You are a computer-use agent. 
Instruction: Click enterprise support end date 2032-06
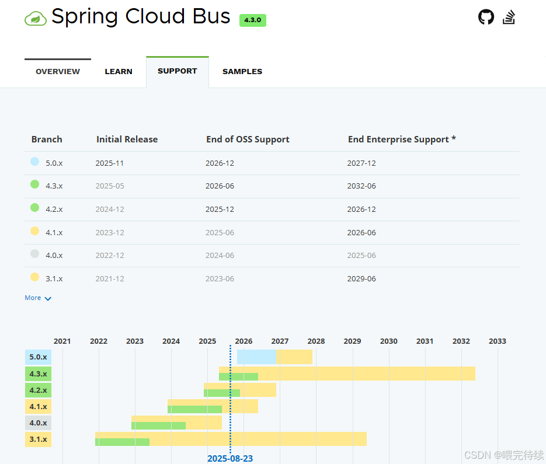pos(361,186)
